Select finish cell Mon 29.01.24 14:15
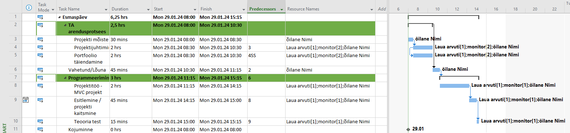The height and width of the screenshot is (133, 570). click(x=223, y=89)
